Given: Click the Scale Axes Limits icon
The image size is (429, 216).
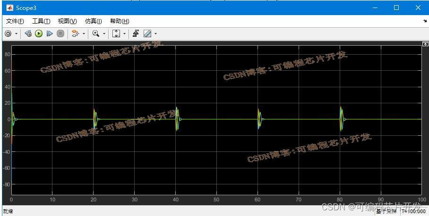Looking at the screenshot, I should [x=116, y=33].
